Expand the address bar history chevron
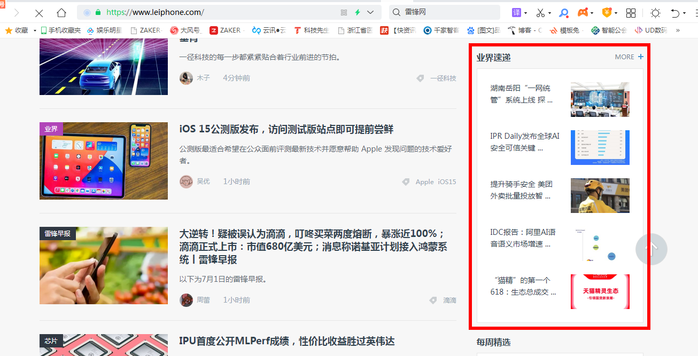 pos(370,12)
